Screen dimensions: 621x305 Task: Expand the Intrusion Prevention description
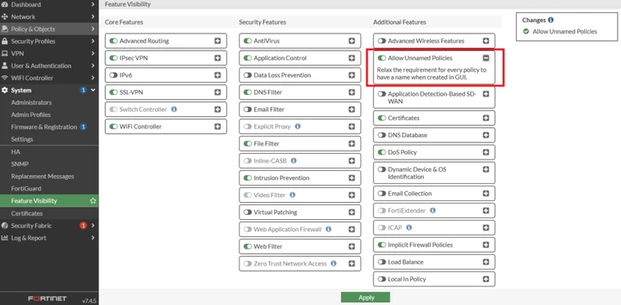[x=352, y=178]
